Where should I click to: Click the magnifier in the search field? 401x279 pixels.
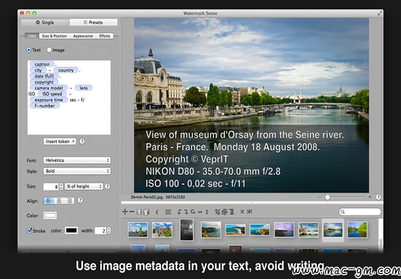(343, 212)
